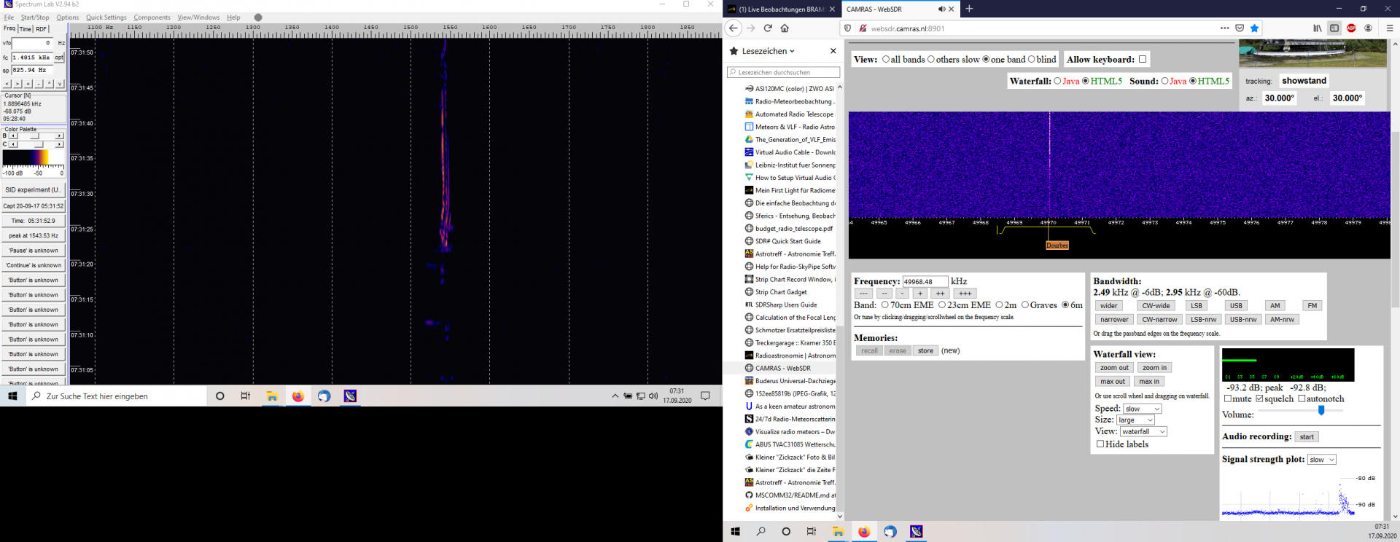Mute the CAMRAS tab via speaker icon

[x=941, y=9]
